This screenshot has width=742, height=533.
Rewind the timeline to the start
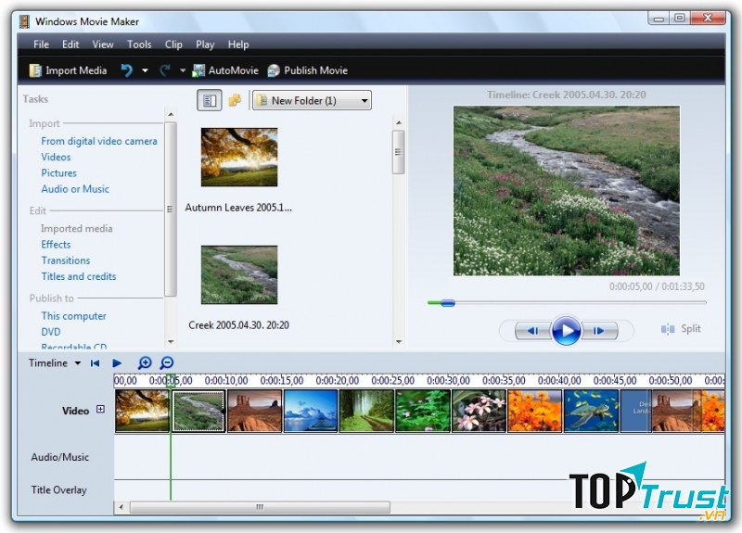pyautogui.click(x=96, y=363)
